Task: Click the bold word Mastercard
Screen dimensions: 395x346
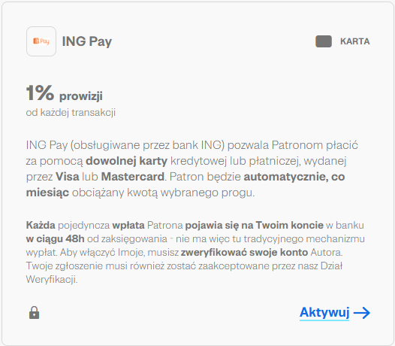Action: pyautogui.click(x=133, y=177)
